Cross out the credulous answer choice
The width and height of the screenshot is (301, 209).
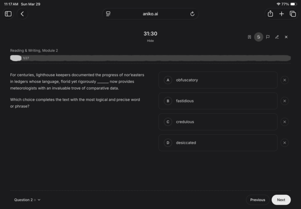[x=285, y=122]
